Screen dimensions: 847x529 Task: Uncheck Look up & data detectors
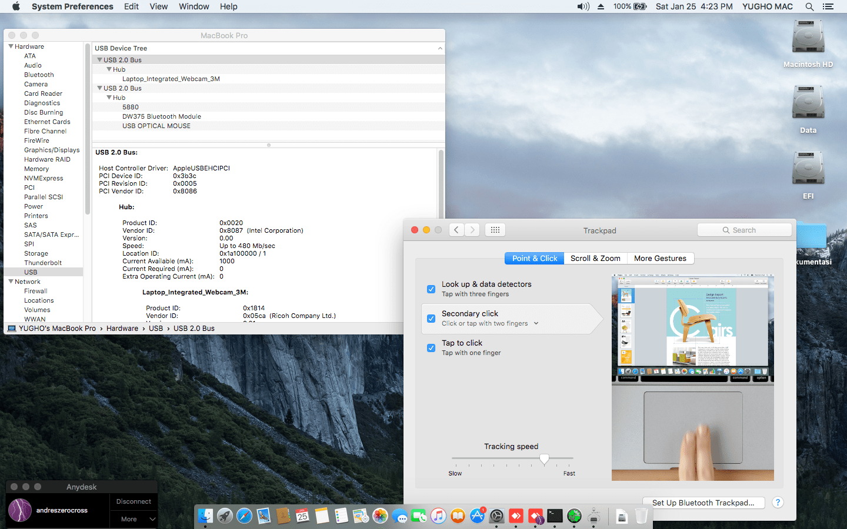pyautogui.click(x=431, y=289)
